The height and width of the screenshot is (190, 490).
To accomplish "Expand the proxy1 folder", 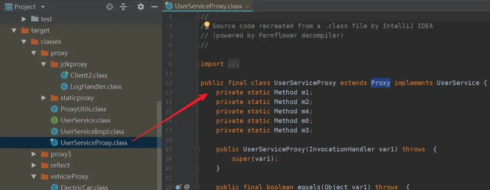I will click(34, 154).
